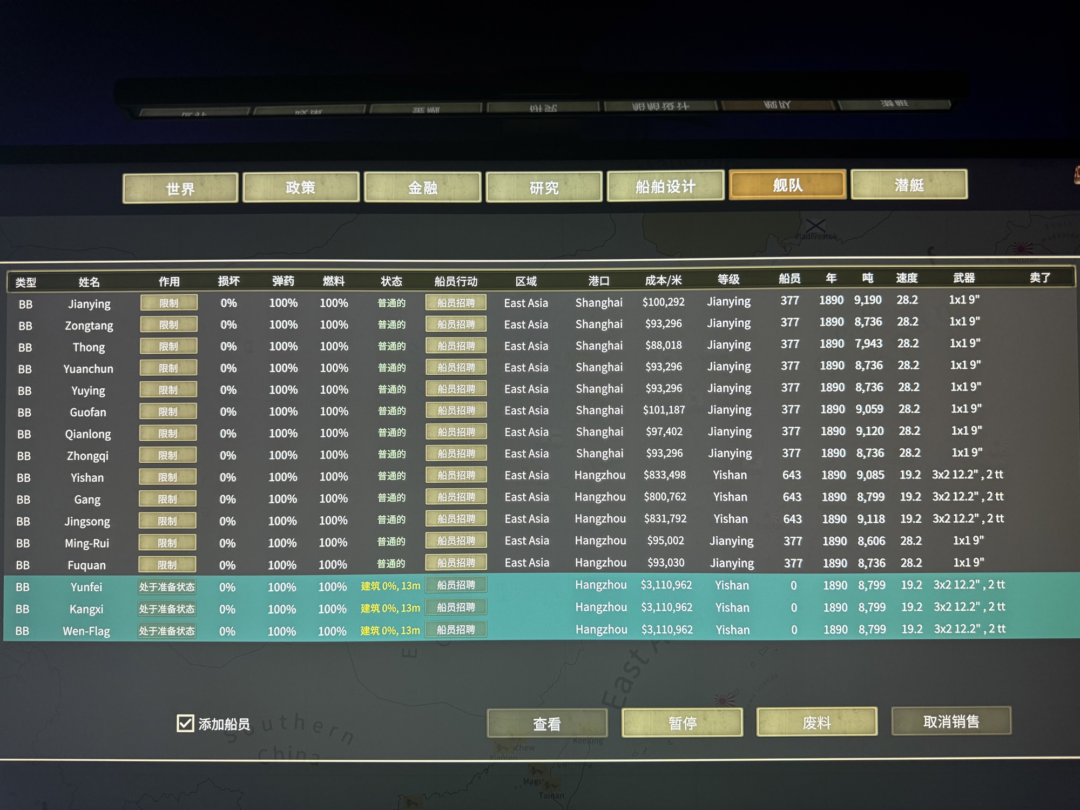Click the 限制 role button for Yuanchun

tap(168, 368)
